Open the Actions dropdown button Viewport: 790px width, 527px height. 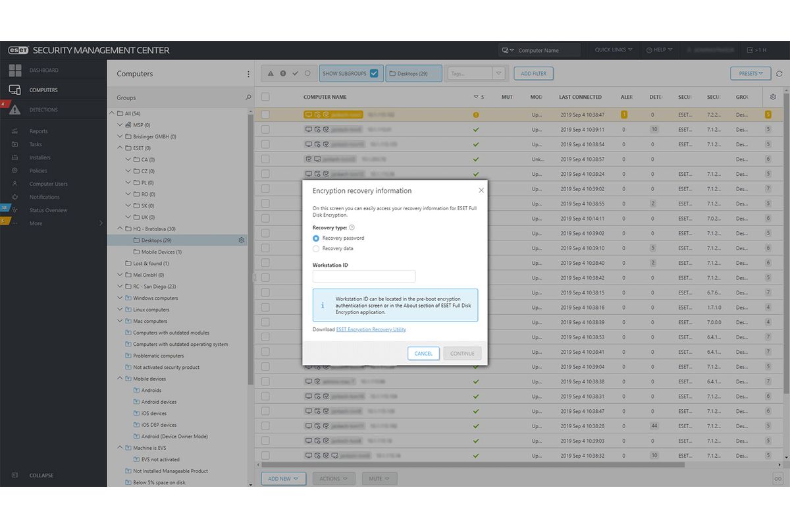point(334,479)
